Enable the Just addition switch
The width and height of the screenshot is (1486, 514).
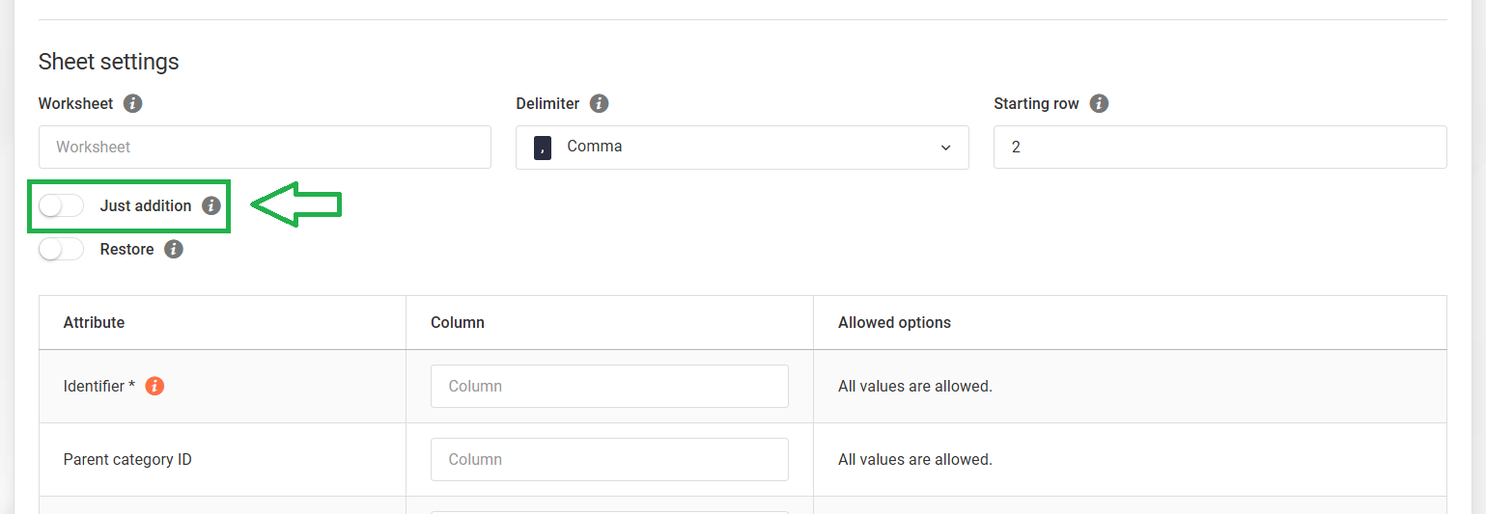(62, 205)
